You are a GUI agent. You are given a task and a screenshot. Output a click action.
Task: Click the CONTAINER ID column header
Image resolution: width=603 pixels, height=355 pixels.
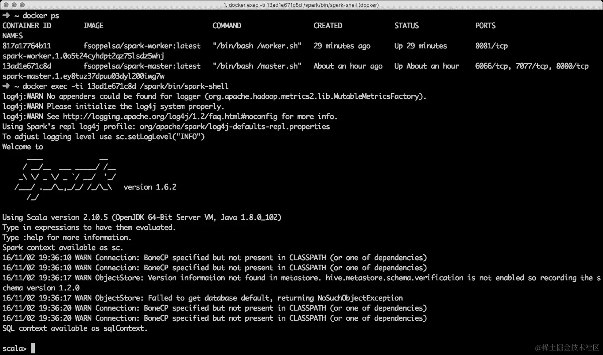[27, 25]
